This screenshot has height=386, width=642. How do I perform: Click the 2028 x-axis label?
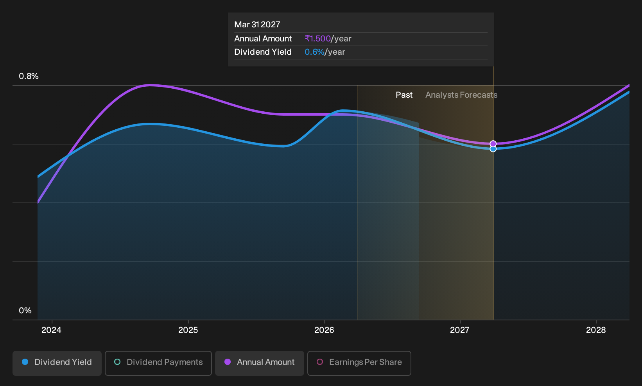point(596,330)
